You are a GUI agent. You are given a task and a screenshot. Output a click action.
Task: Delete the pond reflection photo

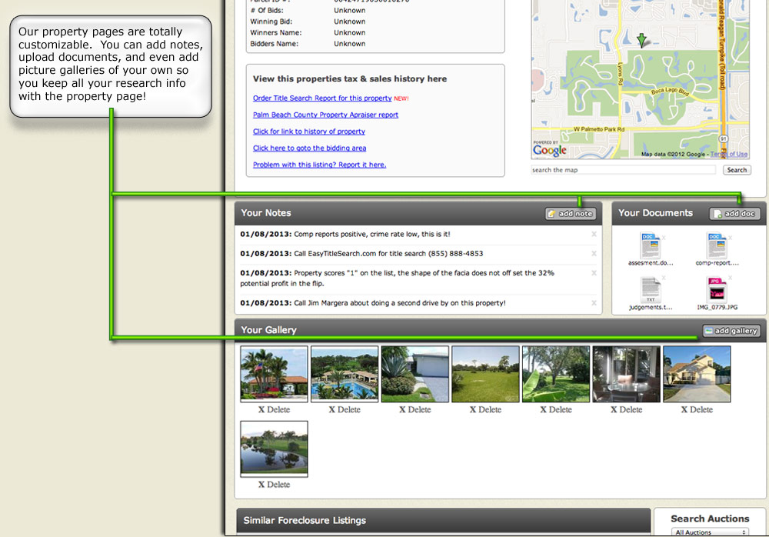(x=275, y=485)
